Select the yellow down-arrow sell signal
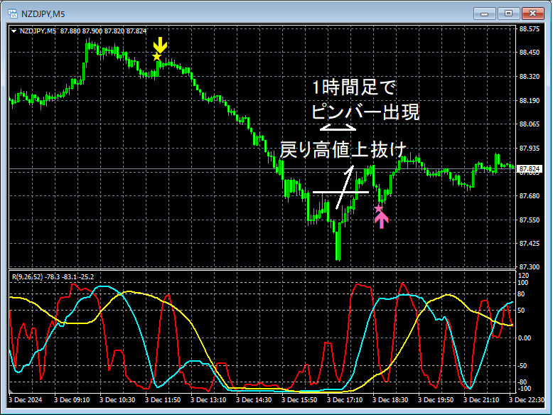 (x=160, y=45)
